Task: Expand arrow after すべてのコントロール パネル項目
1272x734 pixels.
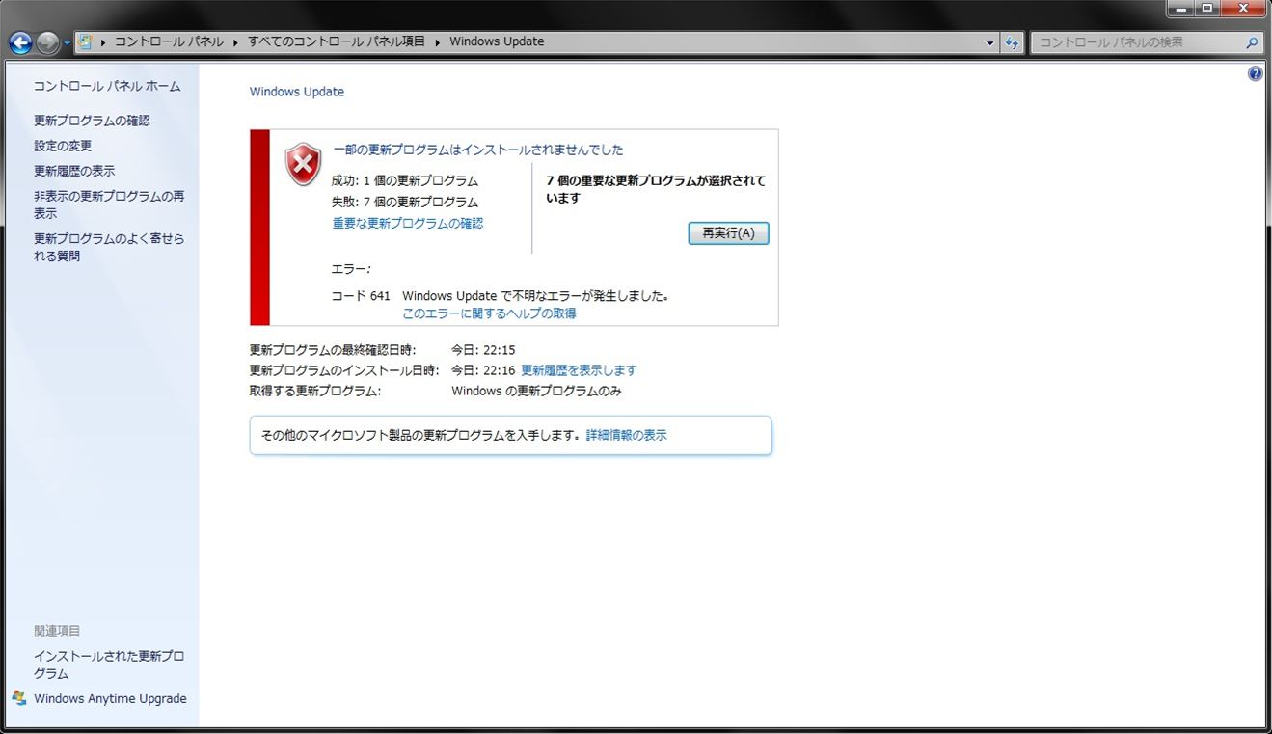Action: point(437,42)
